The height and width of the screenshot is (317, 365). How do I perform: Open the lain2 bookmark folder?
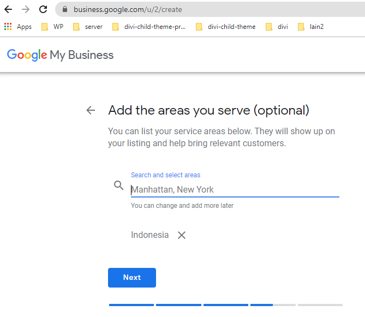[310, 27]
